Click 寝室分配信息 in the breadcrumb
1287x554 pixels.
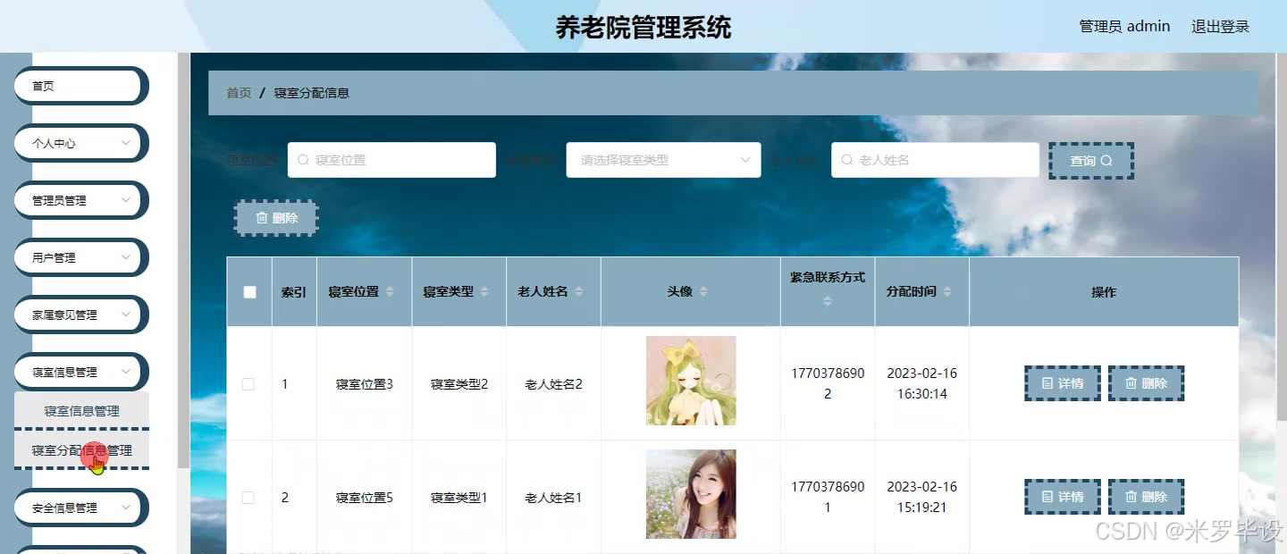[x=312, y=93]
